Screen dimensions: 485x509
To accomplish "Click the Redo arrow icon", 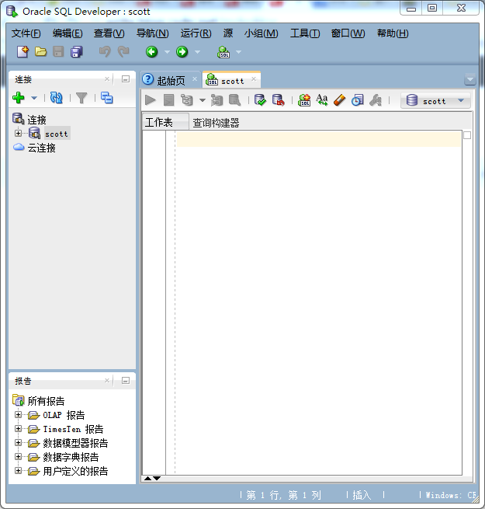I will (123, 52).
